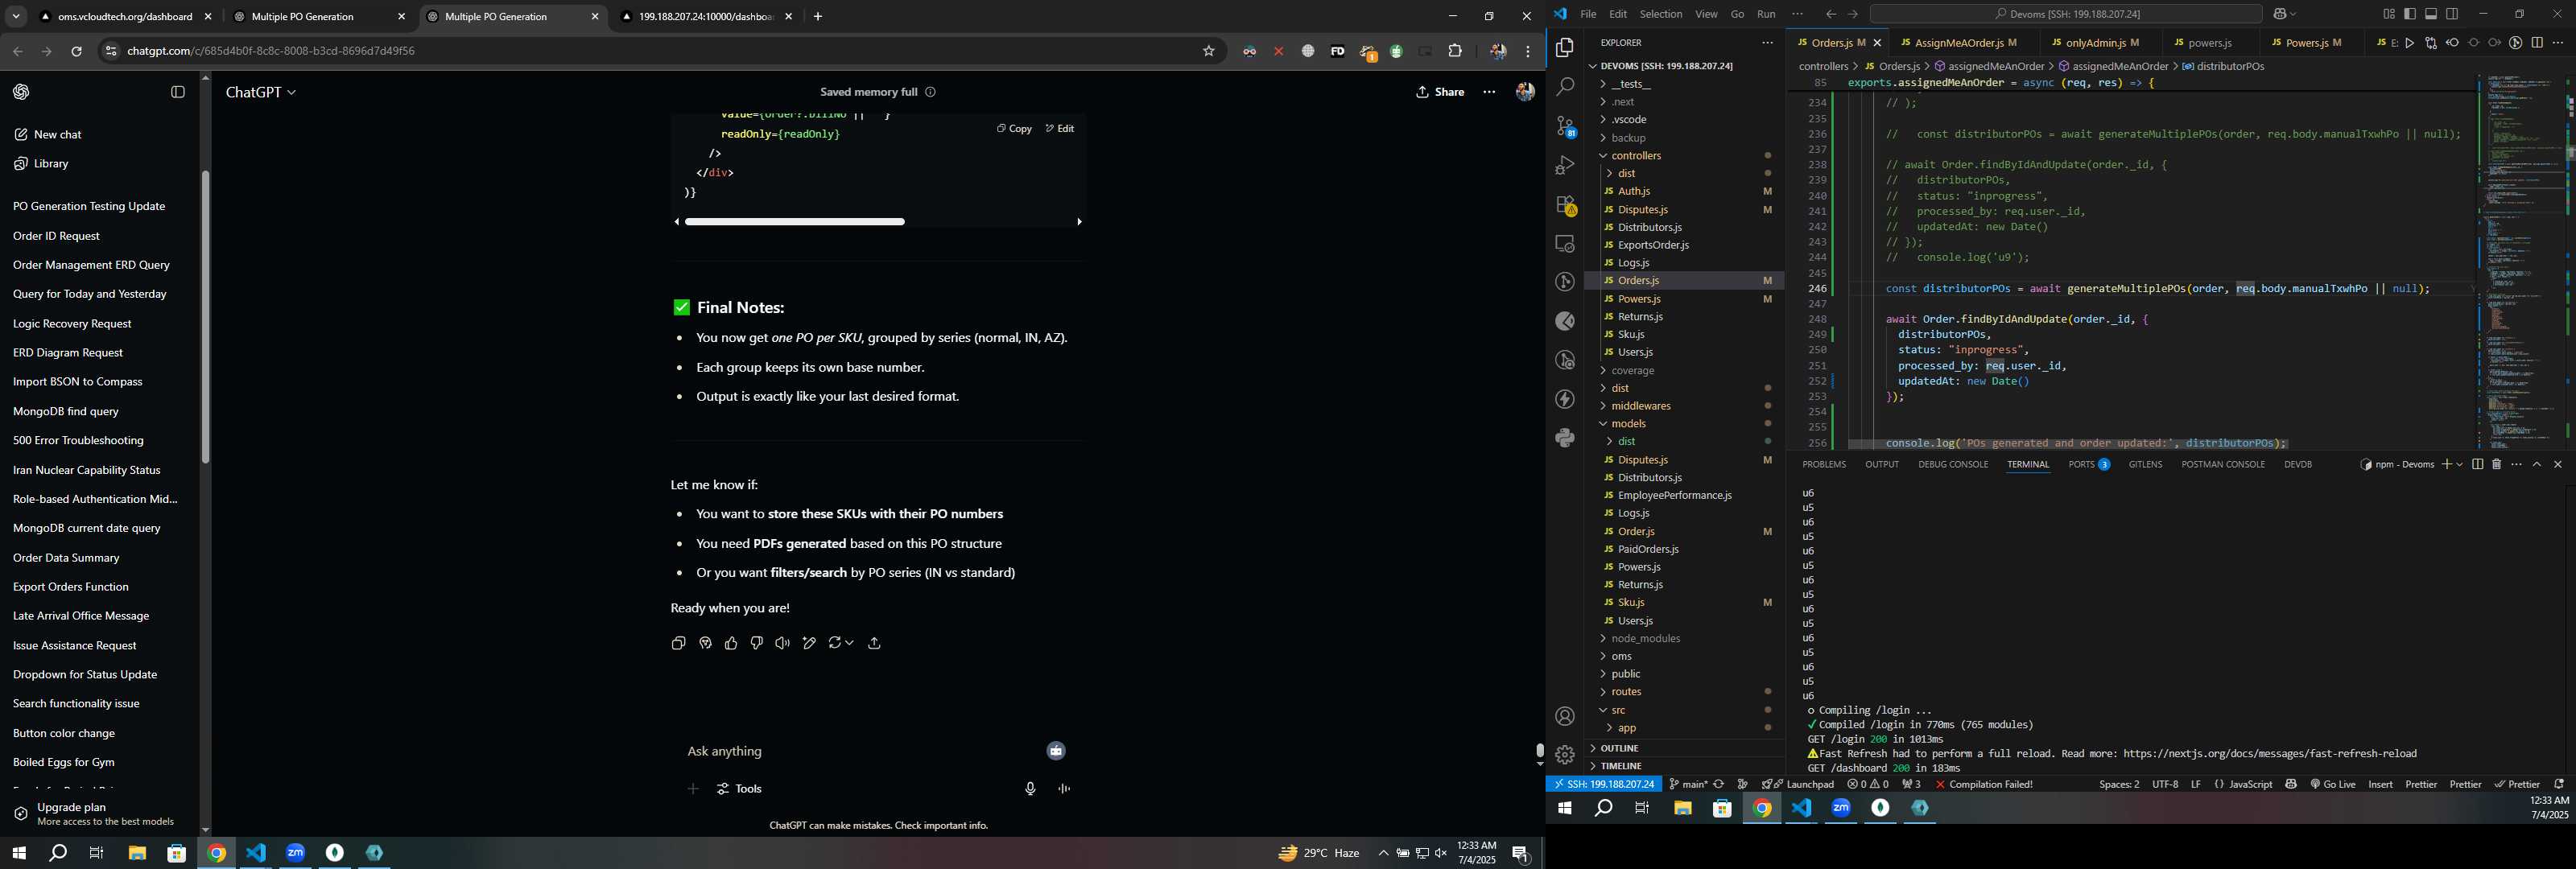Image resolution: width=2576 pixels, height=869 pixels.
Task: Open Source Control view in VS Code
Action: click(1565, 126)
